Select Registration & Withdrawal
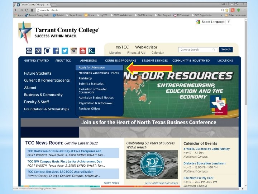This screenshot has height=194, width=258. (x=95, y=103)
